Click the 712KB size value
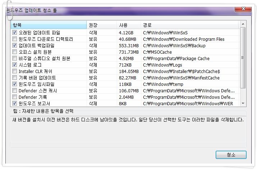 pos(125,65)
